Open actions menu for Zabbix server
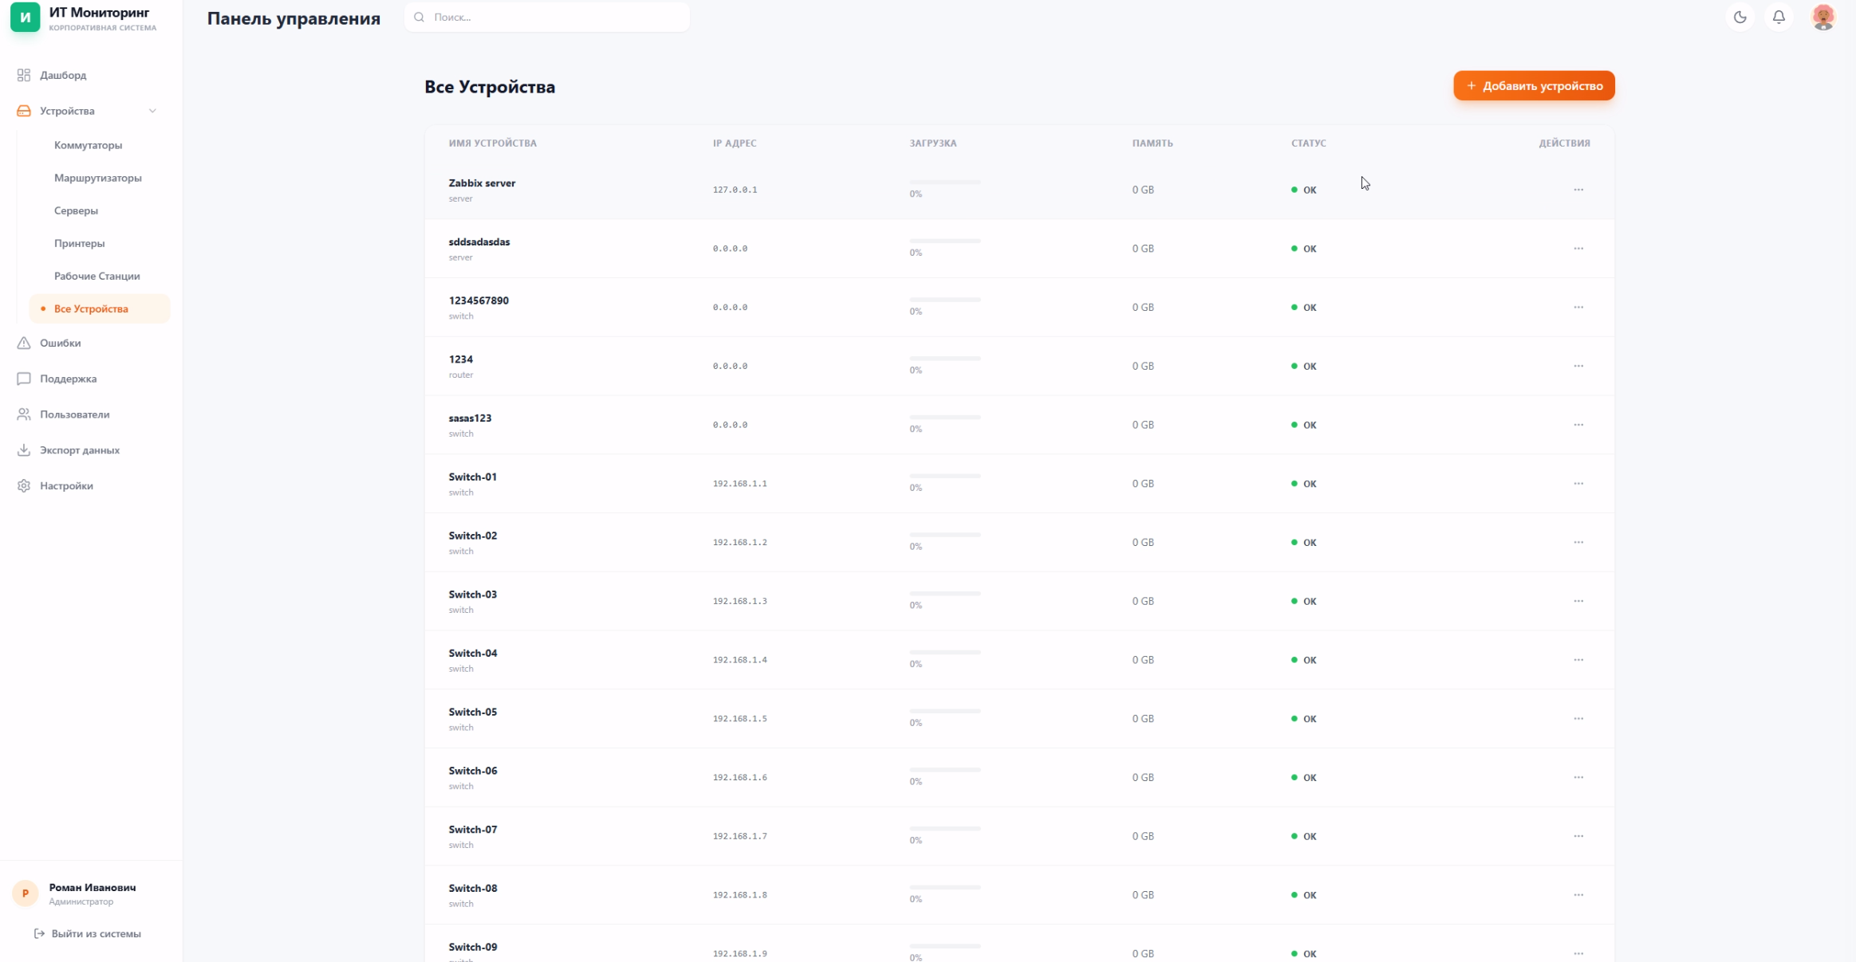 [x=1578, y=190]
